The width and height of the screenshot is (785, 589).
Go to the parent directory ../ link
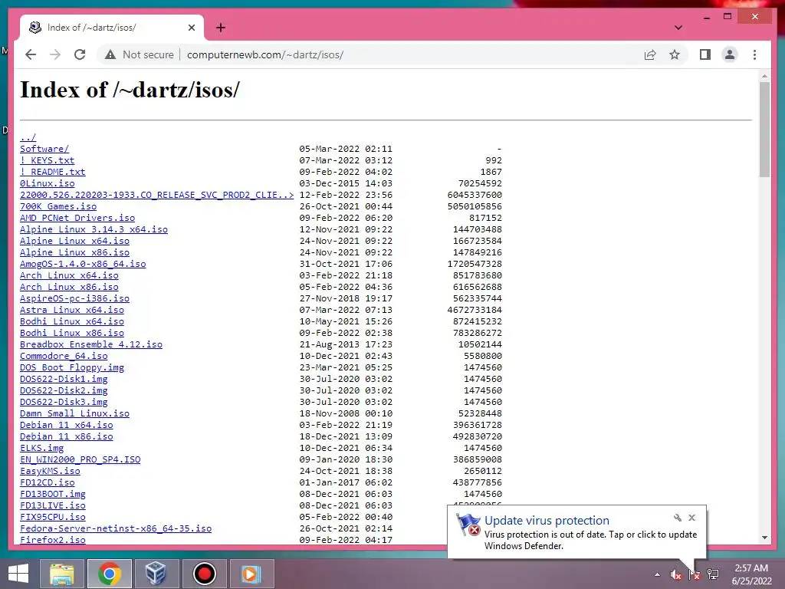(28, 137)
